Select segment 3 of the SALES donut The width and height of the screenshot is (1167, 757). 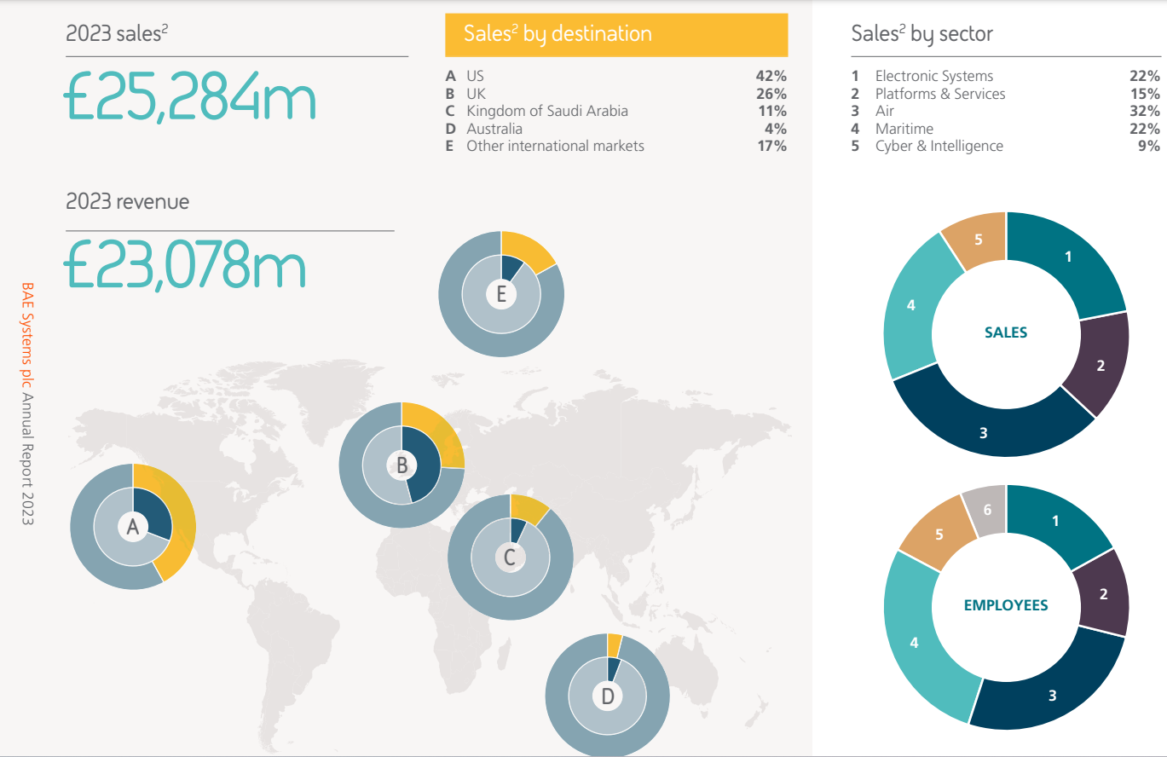tap(983, 433)
